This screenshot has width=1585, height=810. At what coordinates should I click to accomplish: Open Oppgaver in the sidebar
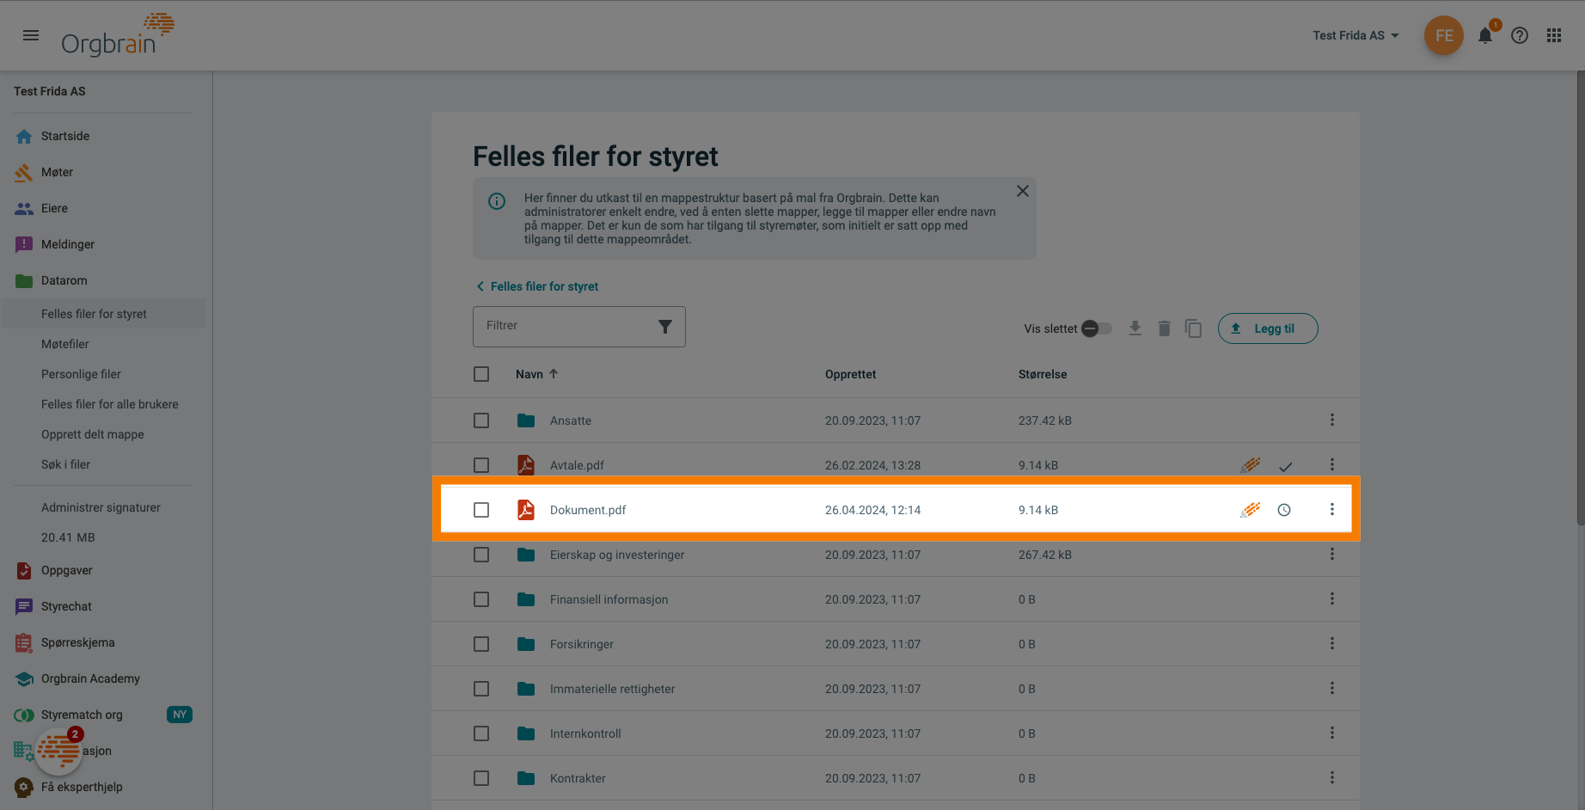[66, 570]
